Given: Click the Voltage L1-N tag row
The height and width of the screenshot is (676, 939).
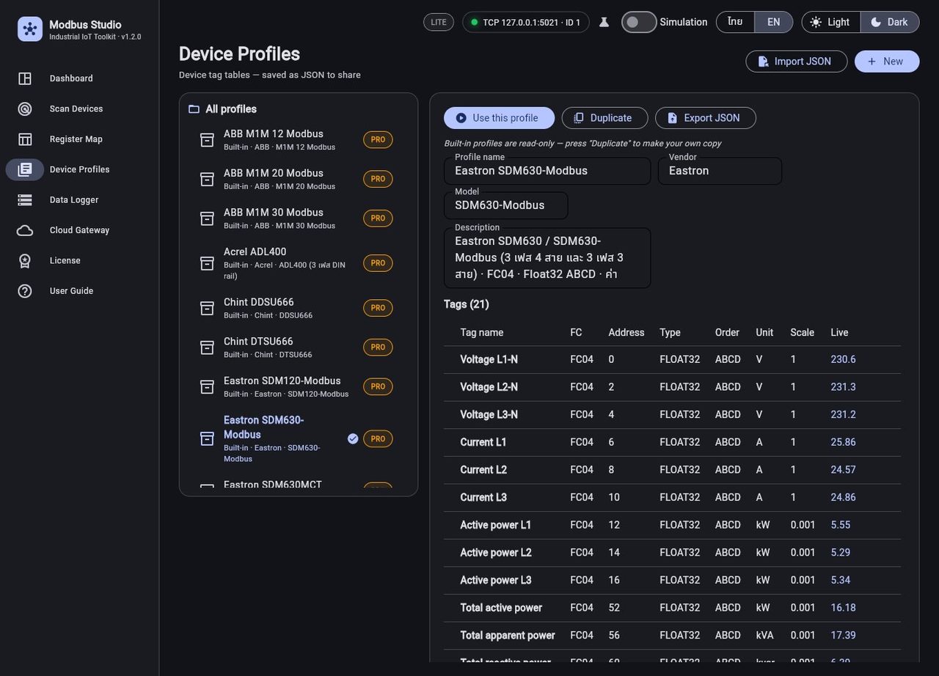Looking at the screenshot, I should 672,360.
